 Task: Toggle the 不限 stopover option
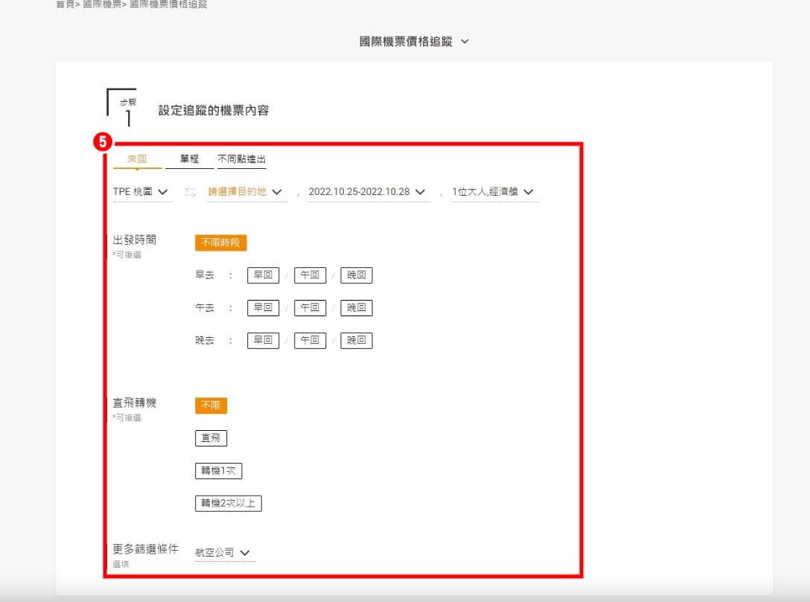click(211, 406)
